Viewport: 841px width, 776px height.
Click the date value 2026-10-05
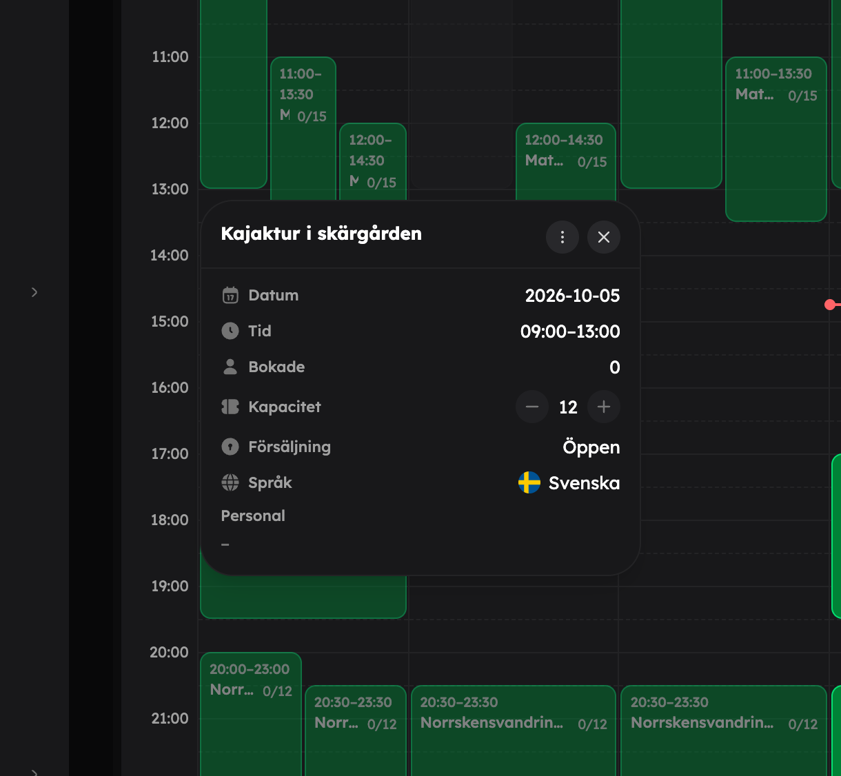pos(573,296)
